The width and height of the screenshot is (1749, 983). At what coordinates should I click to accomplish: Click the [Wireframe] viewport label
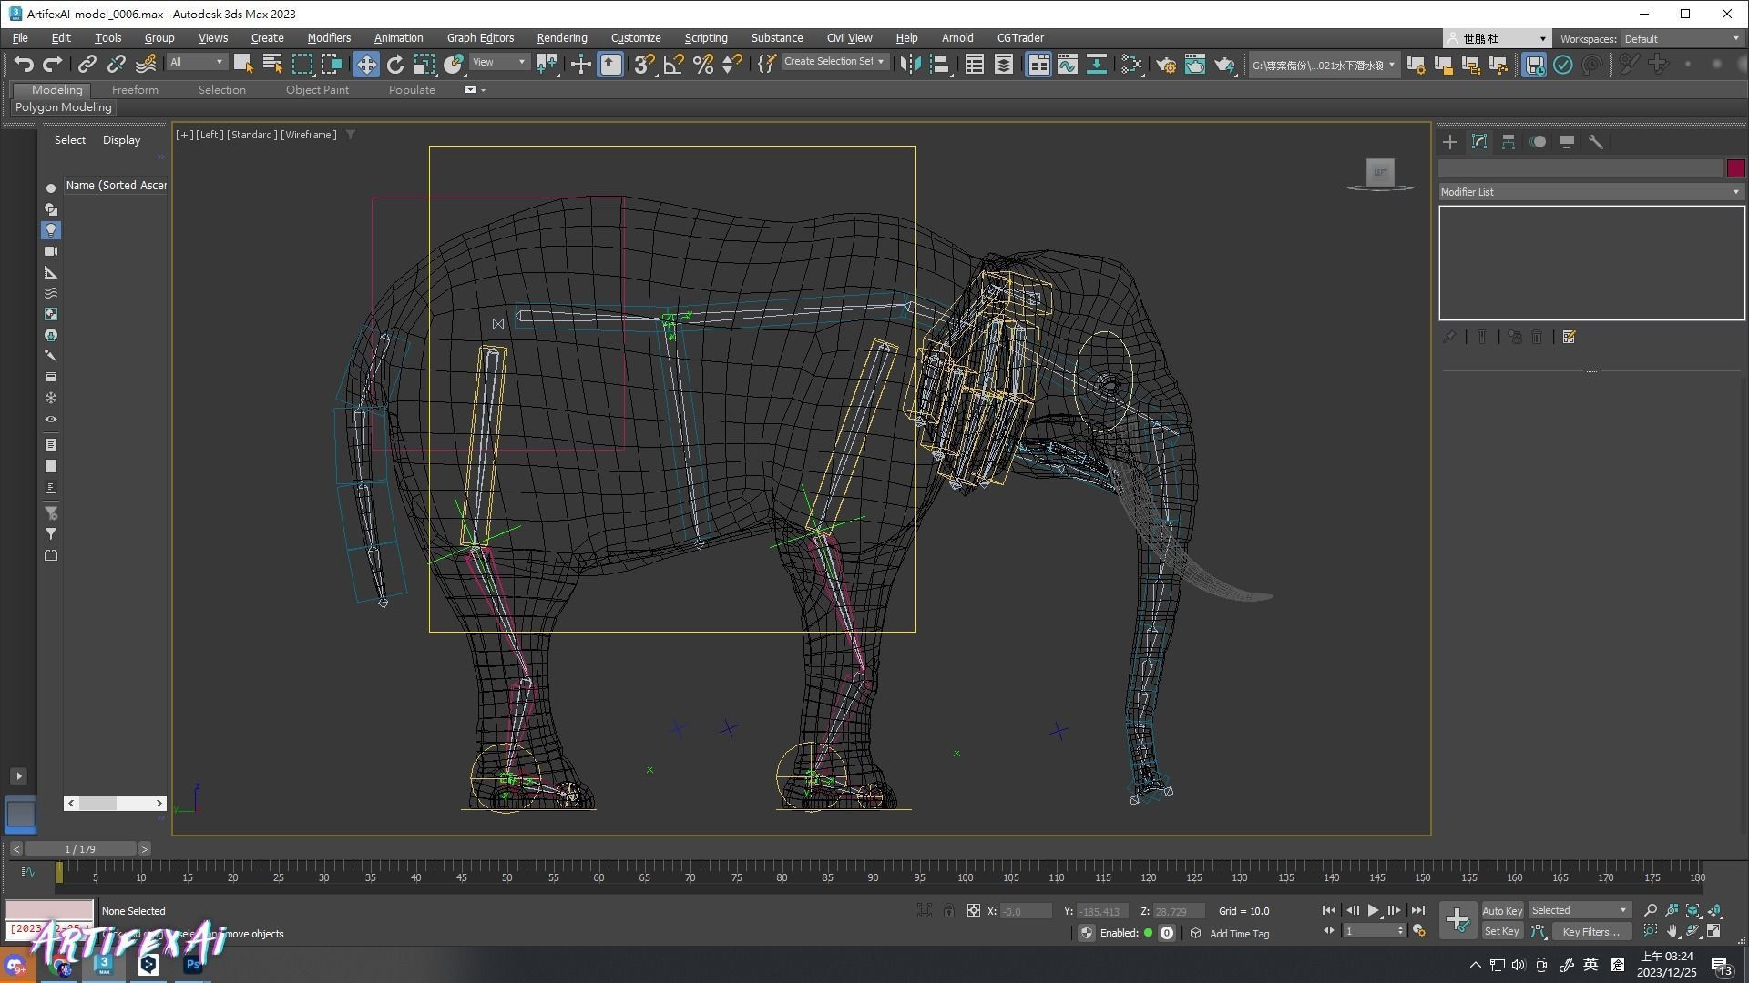pos(310,135)
